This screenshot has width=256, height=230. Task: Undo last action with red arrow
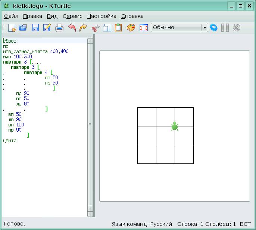coord(72,28)
